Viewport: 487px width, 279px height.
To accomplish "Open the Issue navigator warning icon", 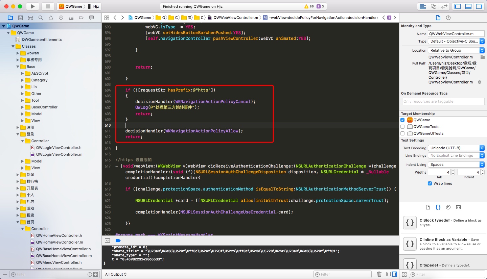I will [x=51, y=18].
